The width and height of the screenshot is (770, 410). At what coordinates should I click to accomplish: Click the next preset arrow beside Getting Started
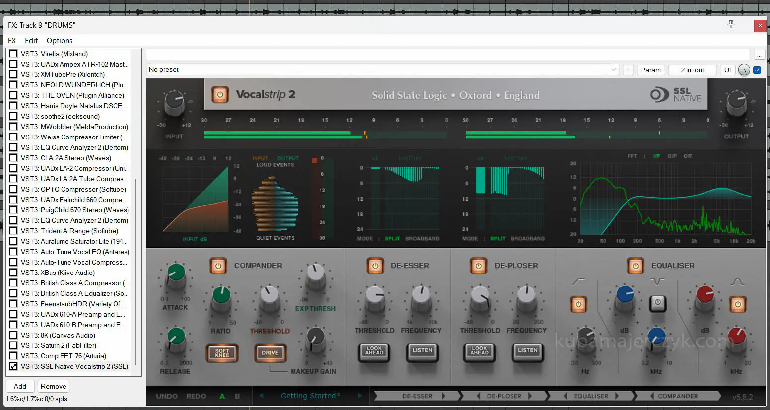360,396
